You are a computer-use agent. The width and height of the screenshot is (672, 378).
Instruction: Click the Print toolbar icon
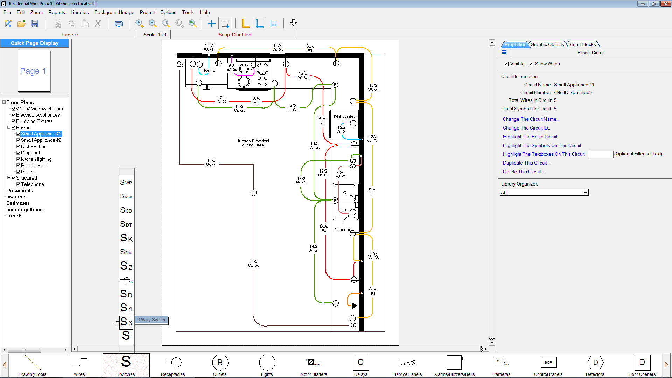pyautogui.click(x=119, y=23)
